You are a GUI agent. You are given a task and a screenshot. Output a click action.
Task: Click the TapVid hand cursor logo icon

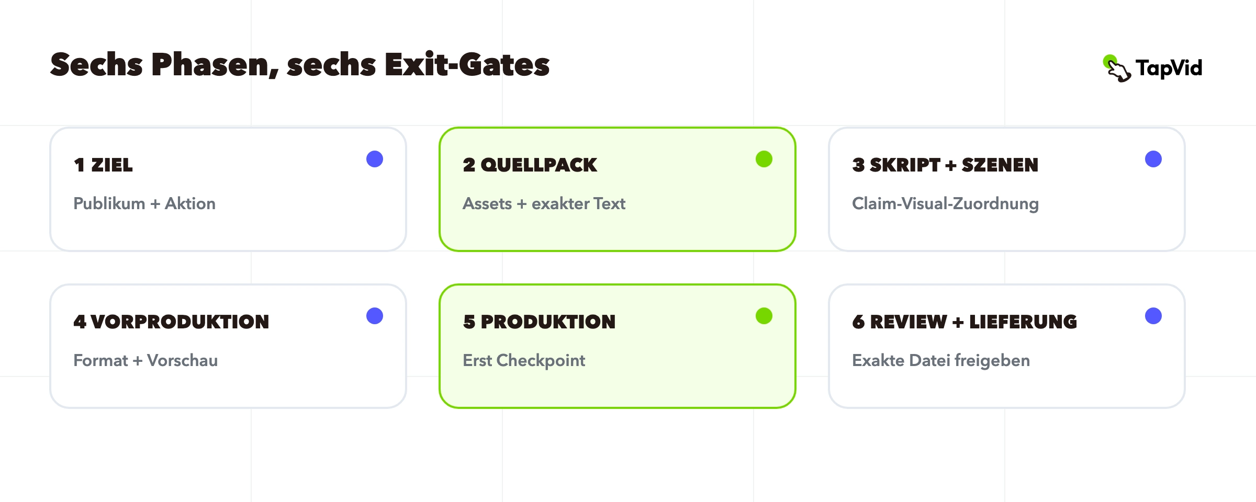tap(1117, 69)
